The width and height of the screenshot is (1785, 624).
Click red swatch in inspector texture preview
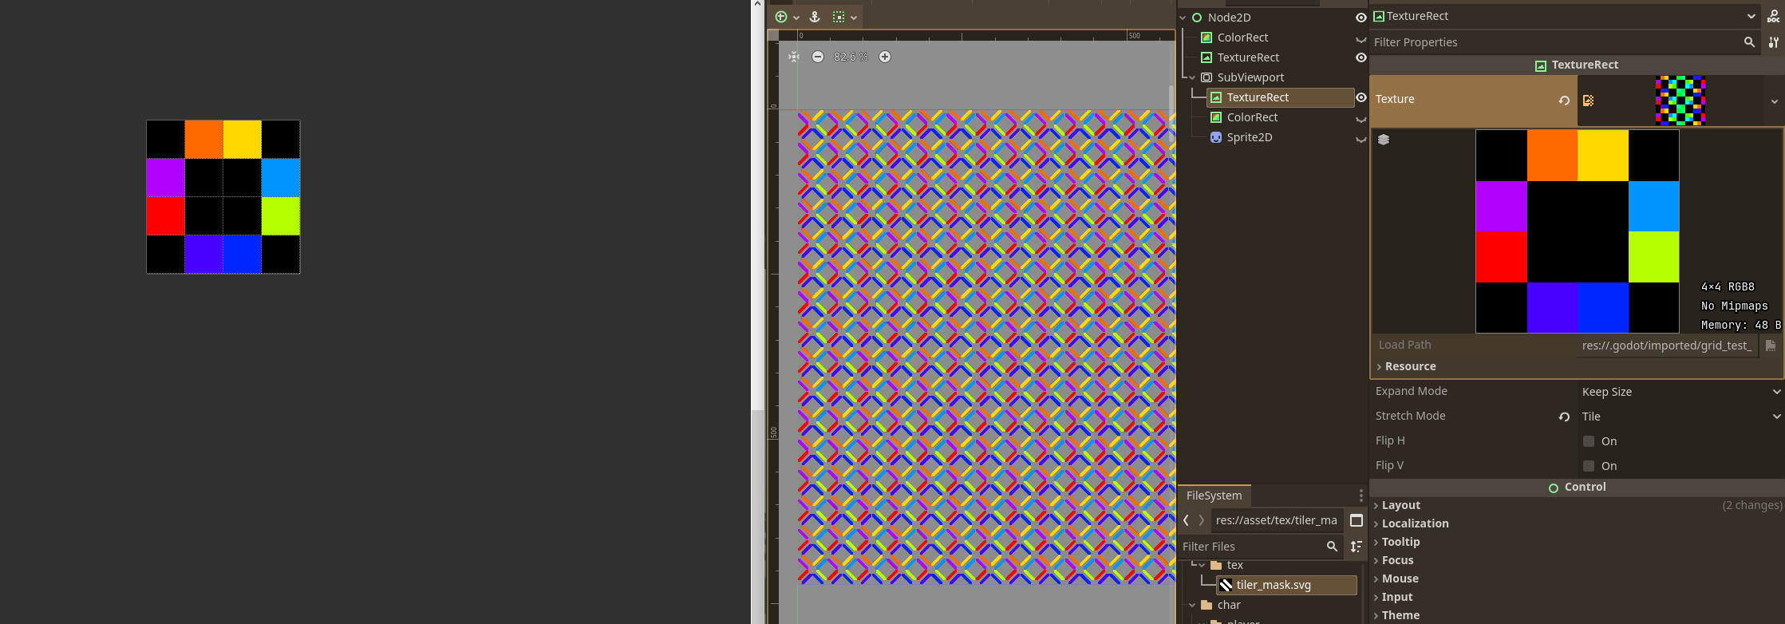(x=1501, y=257)
